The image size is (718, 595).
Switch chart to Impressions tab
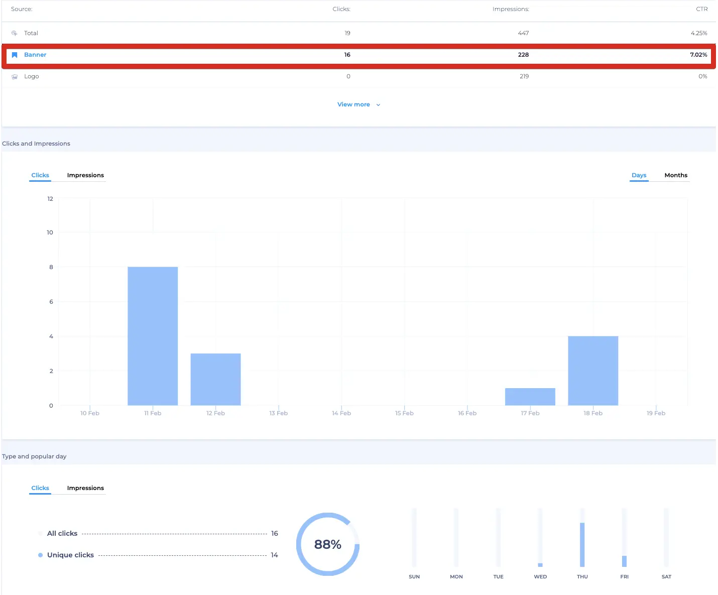point(85,175)
